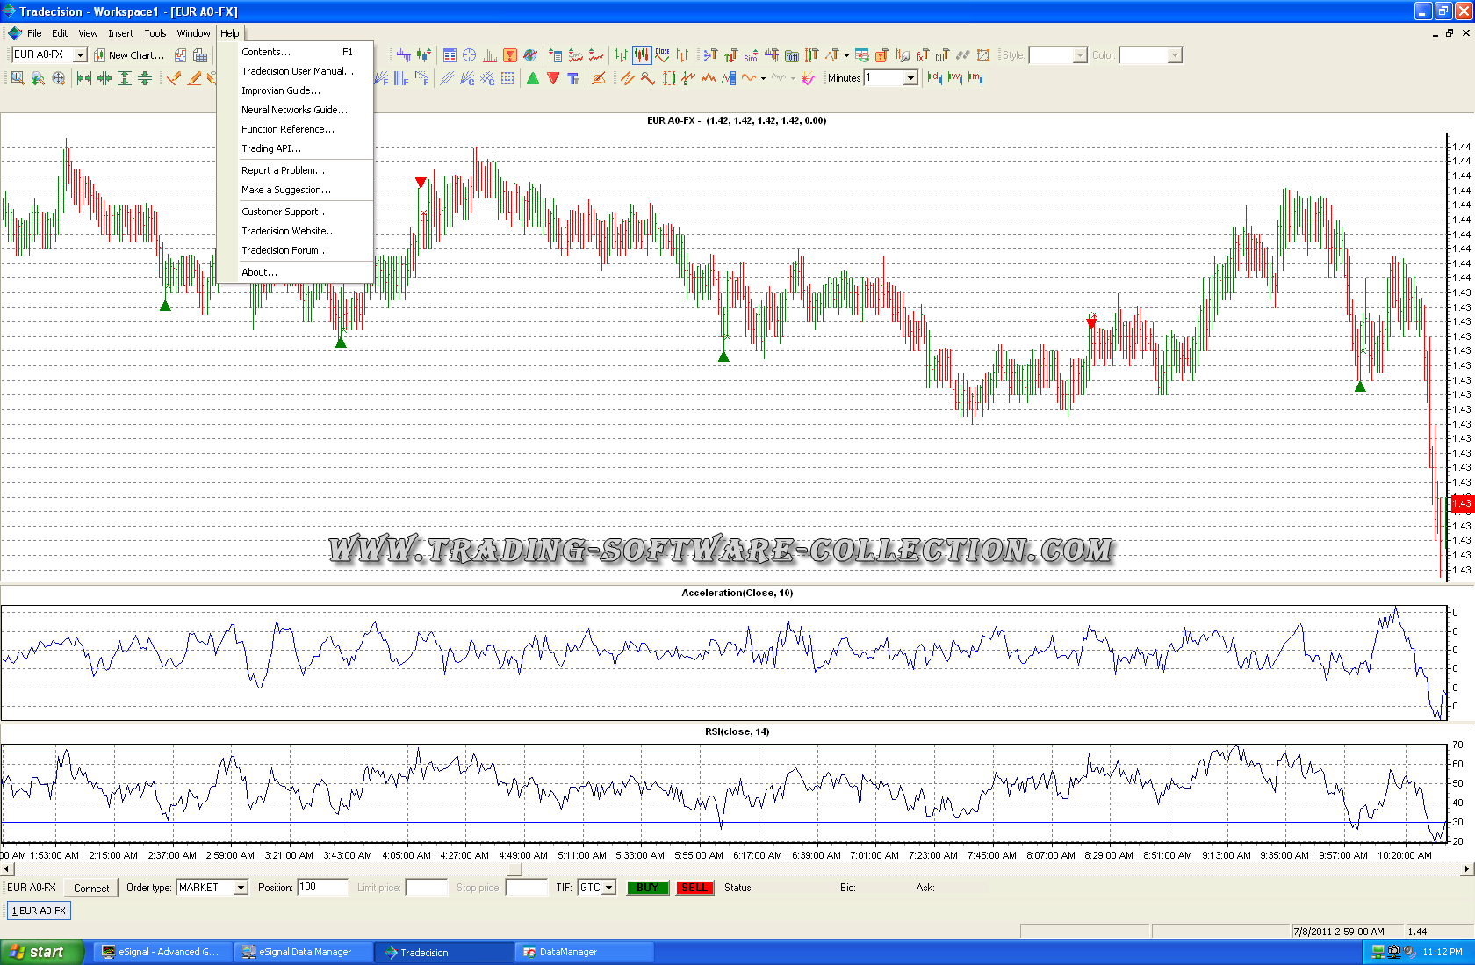Select the text label T tool
The image size is (1475, 965).
pyautogui.click(x=573, y=78)
